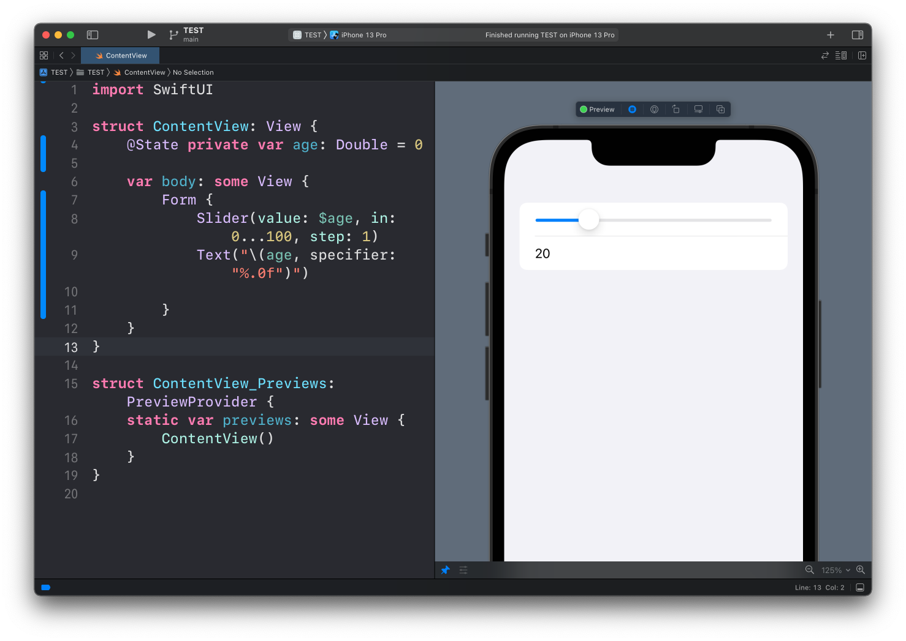Go back with the left chevron
906x641 pixels.
tap(61, 56)
